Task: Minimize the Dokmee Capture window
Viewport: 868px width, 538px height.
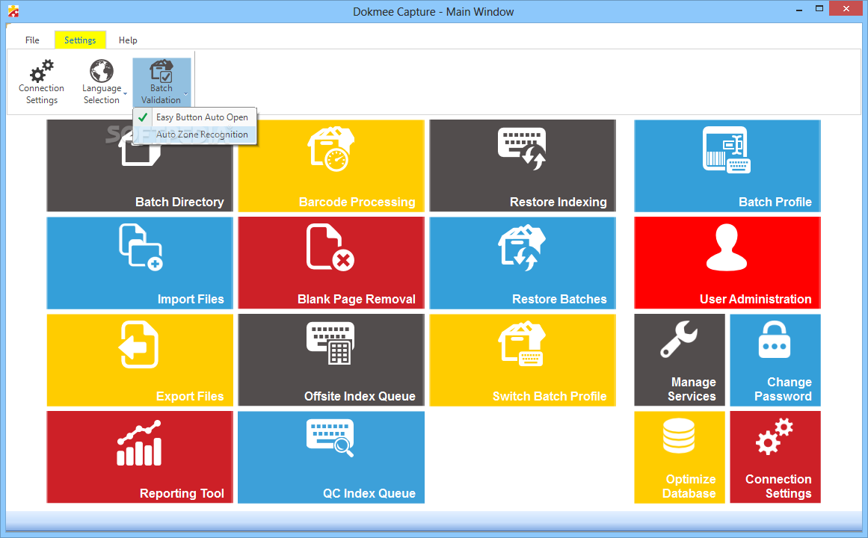Action: point(798,10)
